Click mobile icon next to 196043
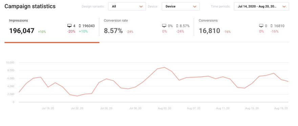 [80, 26]
